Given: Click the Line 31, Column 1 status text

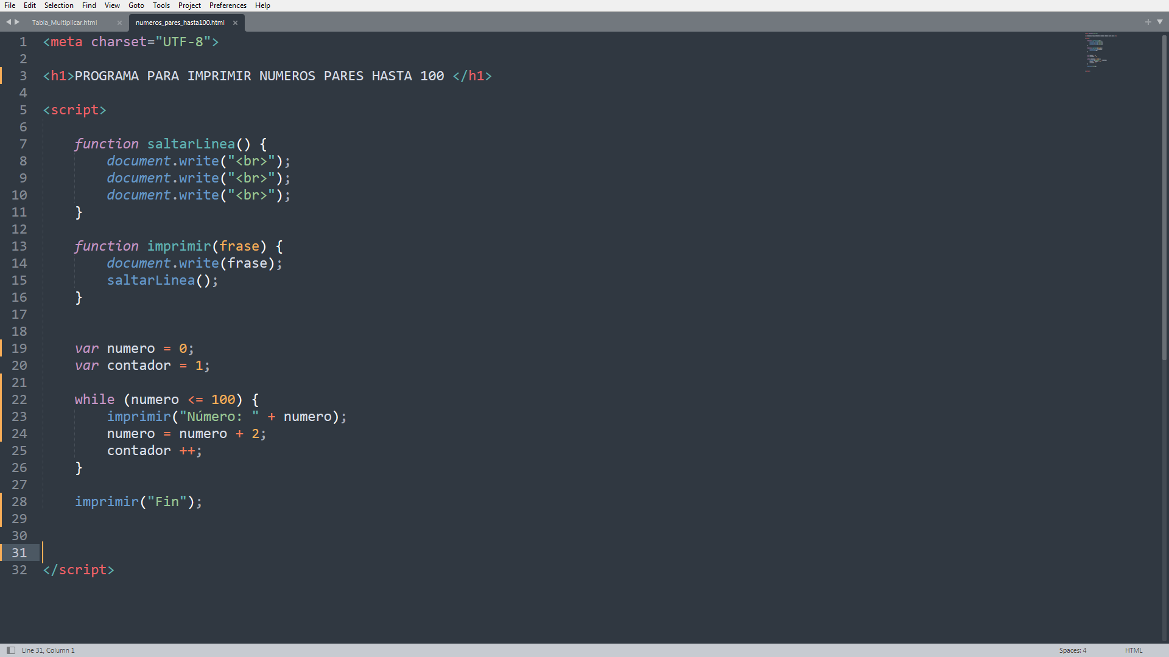Looking at the screenshot, I should [x=48, y=650].
